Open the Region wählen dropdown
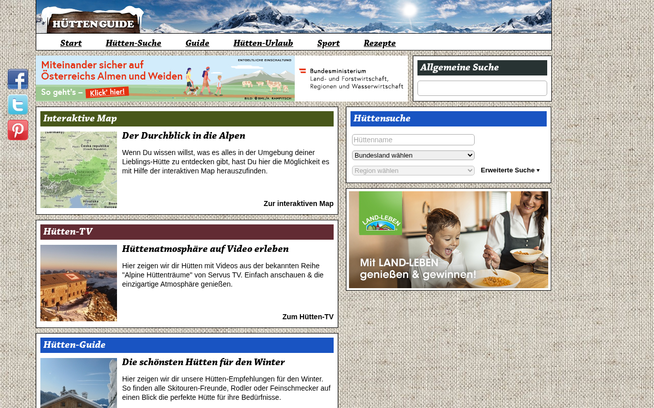This screenshot has width=654, height=408. click(413, 170)
